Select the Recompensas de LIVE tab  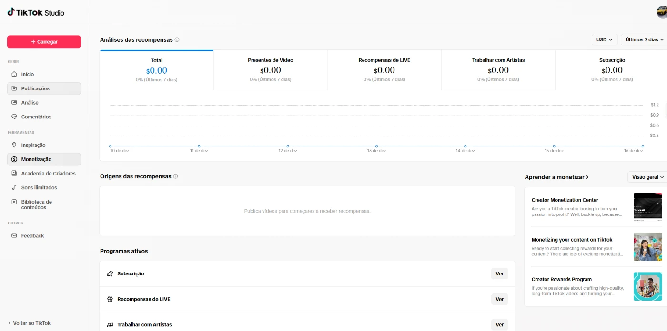(x=384, y=70)
